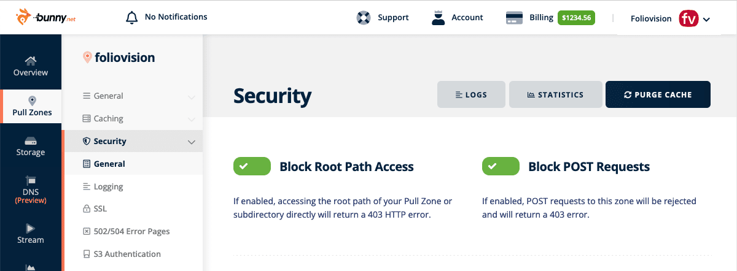Go to Overview in sidebar
This screenshot has height=271, width=737.
31,66
